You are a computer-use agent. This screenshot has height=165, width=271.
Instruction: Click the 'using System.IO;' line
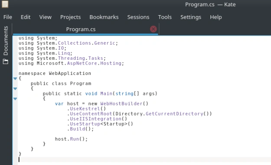tap(42, 48)
